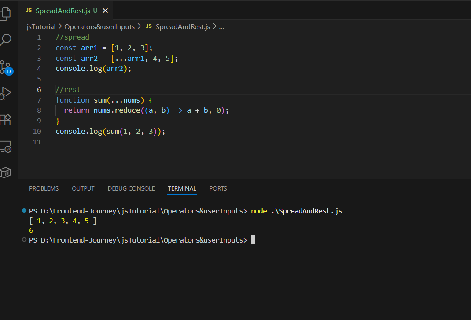Click the 'function' keyword on line 7

[72, 100]
